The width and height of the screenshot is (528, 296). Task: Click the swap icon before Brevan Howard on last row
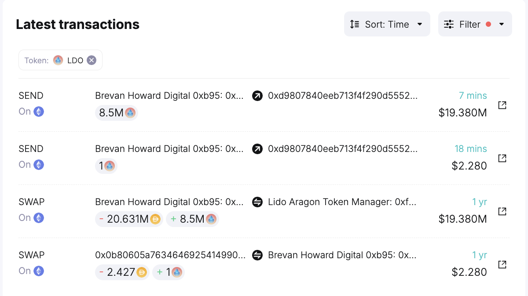pos(257,255)
